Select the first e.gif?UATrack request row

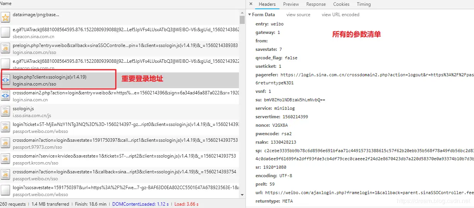pyautogui.click(x=120, y=33)
